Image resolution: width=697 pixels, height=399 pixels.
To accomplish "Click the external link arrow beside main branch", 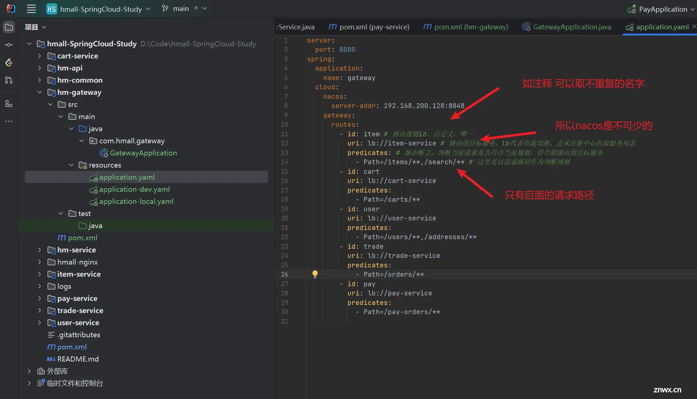I will 196,8.
